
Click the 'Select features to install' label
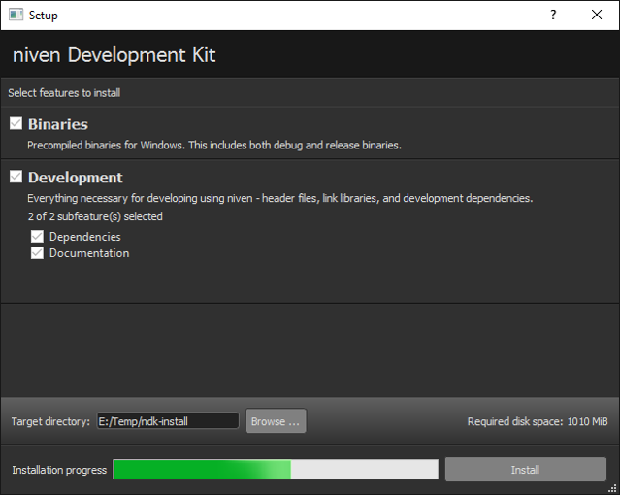click(64, 93)
